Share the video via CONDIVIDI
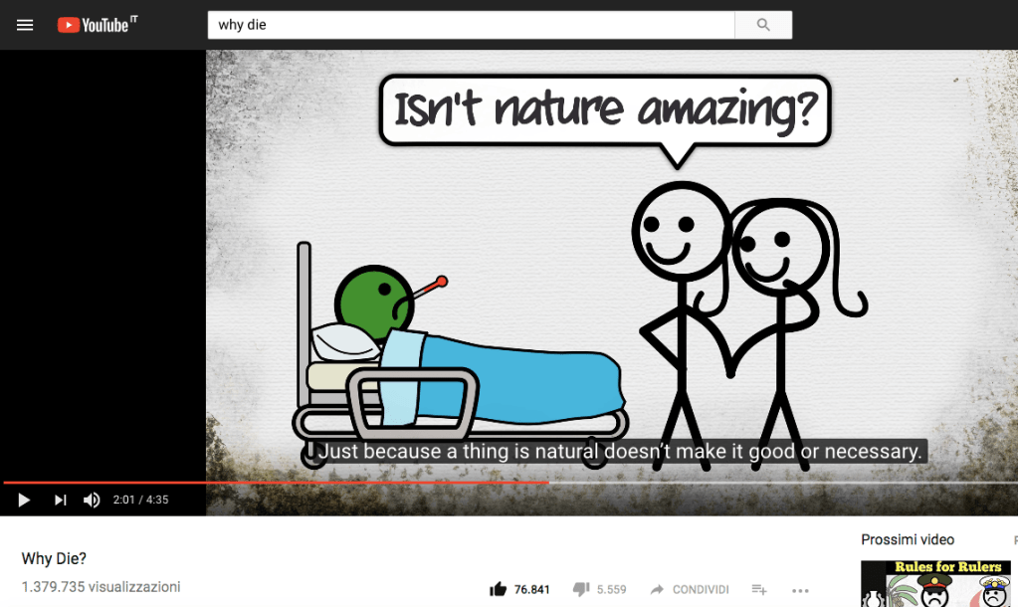Screen dimensions: 1018x607 point(690,589)
